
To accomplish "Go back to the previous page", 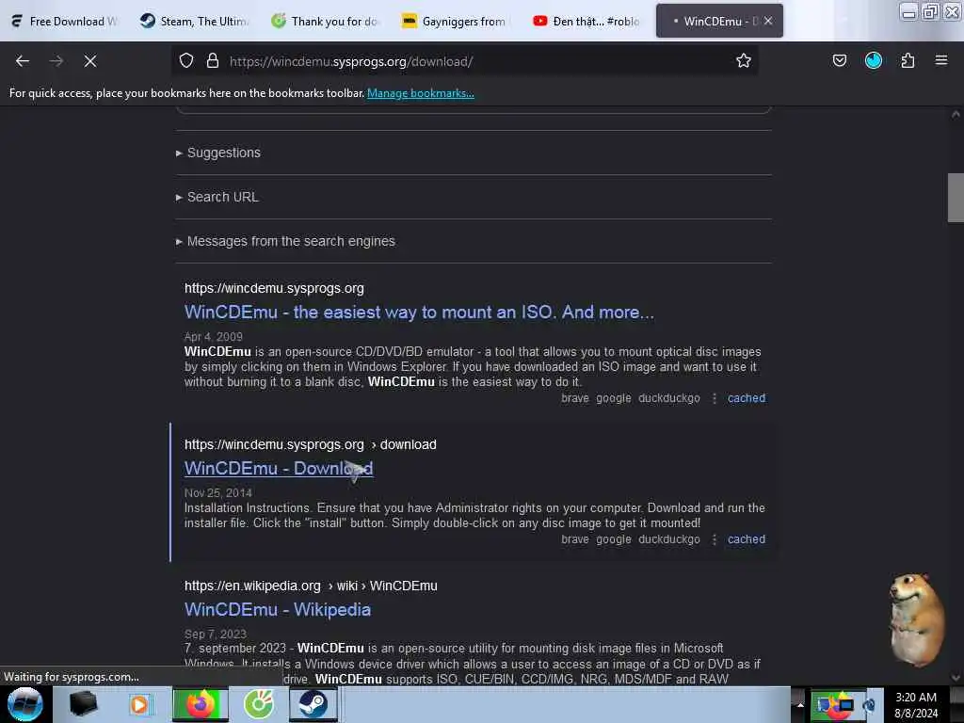I will click(23, 61).
